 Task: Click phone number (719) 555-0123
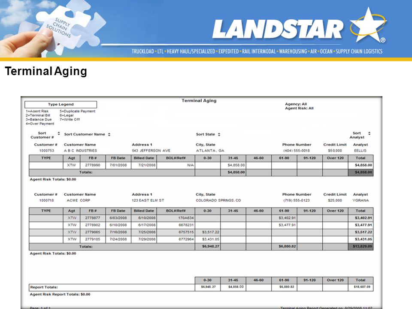[x=297, y=200]
